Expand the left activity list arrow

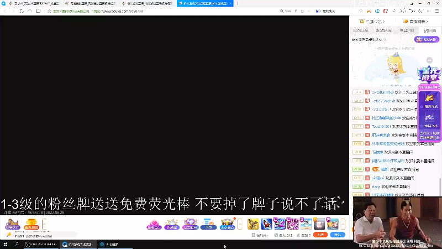point(44,224)
